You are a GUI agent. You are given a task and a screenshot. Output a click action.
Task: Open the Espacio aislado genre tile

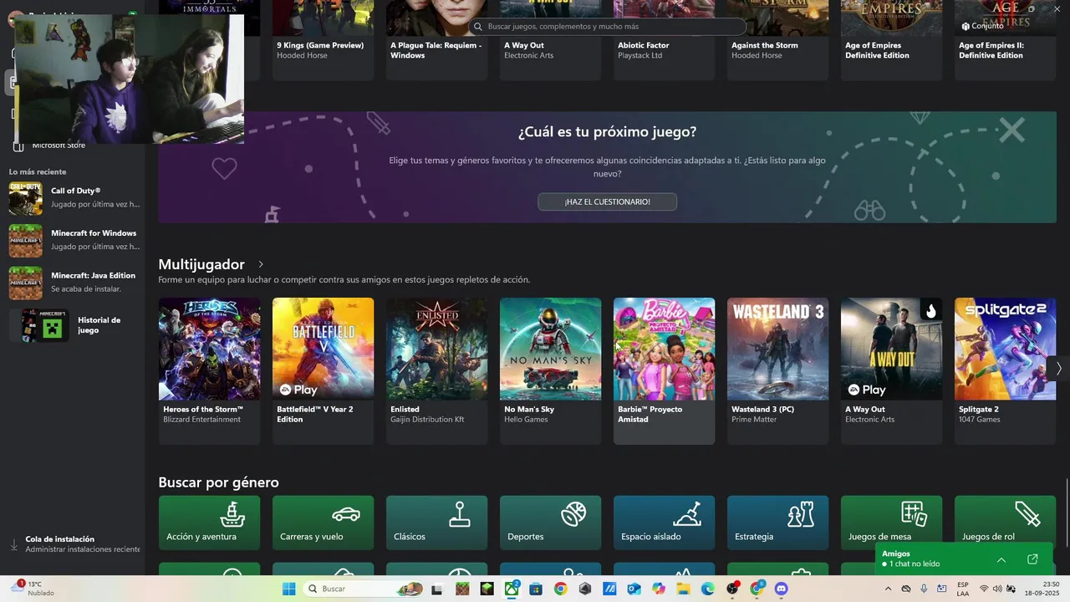(664, 523)
